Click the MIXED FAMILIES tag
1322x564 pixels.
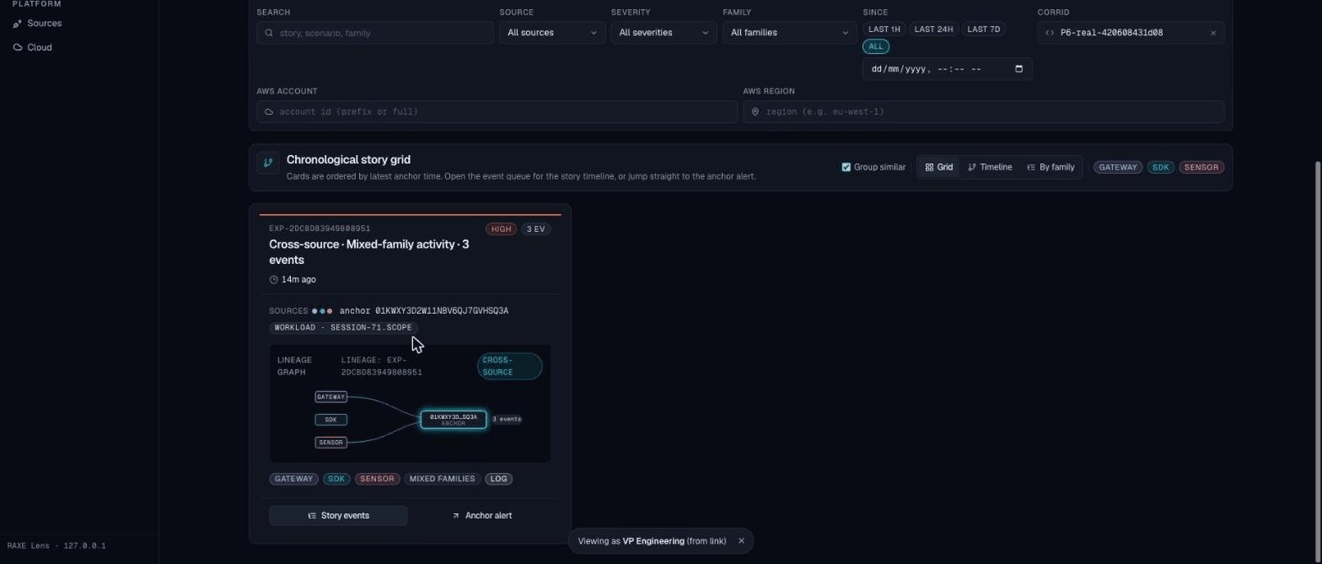[442, 479]
